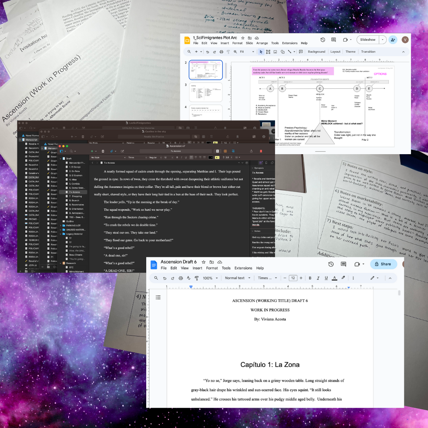Click the Docs toolbar three-dot more options
The width and height of the screenshot is (428, 428).
click(x=353, y=278)
